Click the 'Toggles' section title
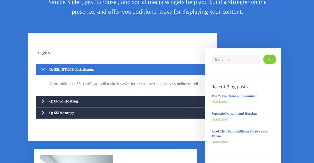314x163 pixels. 43,53
